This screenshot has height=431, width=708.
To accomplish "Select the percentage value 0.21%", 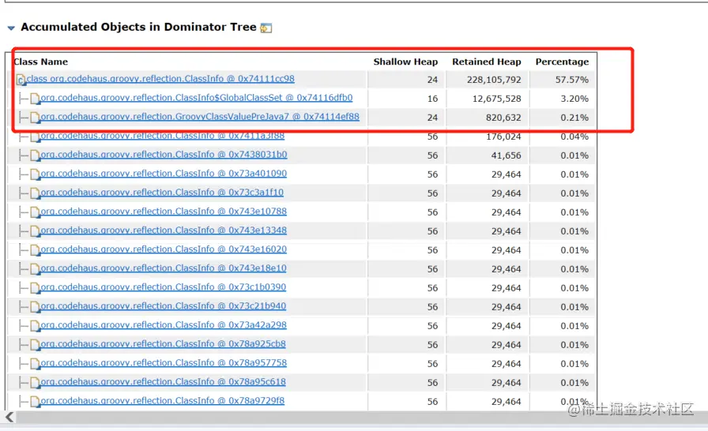I will [x=574, y=118].
